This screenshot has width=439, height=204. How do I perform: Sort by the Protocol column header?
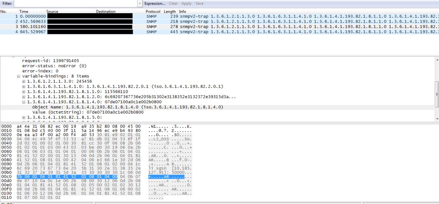click(153, 12)
